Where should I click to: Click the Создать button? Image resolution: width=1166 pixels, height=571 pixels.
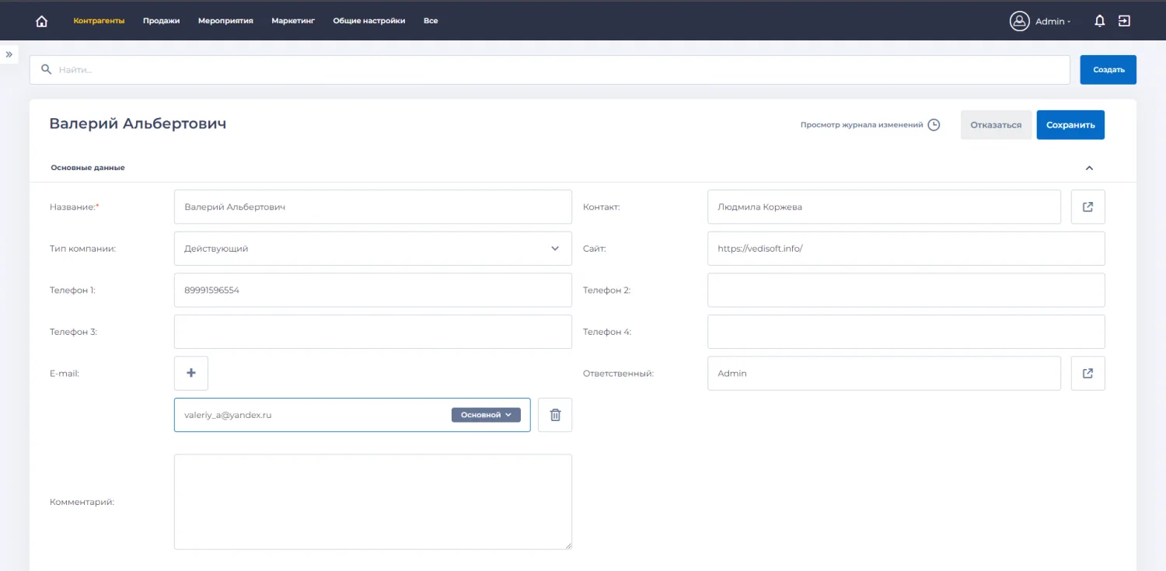point(1108,70)
